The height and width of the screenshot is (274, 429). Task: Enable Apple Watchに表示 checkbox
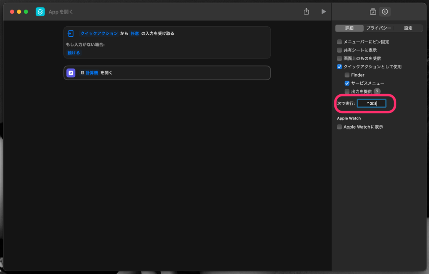(x=339, y=127)
